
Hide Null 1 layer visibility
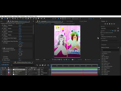pos(1,74)
